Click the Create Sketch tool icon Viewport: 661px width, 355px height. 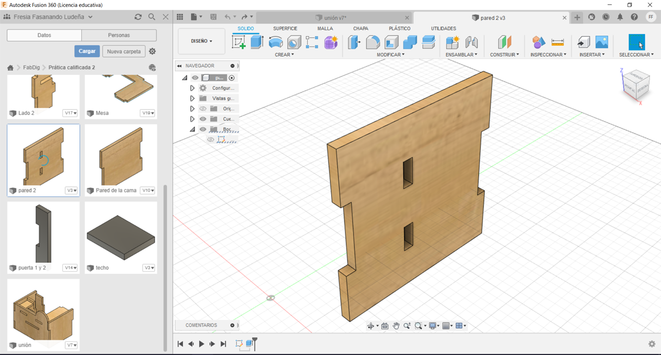(239, 43)
